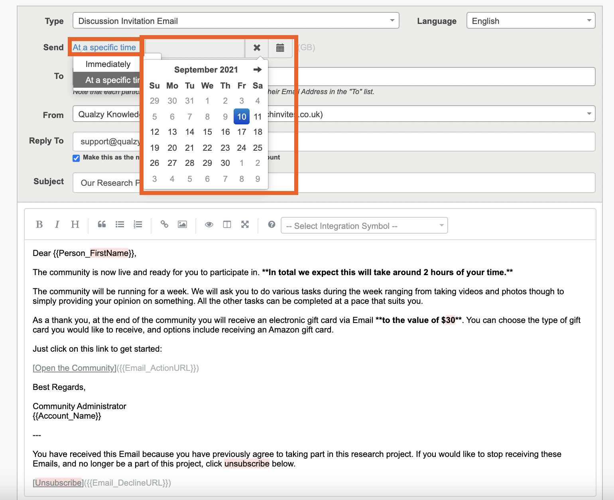Click the insert image icon
Viewport: 614px width, 500px height.
click(182, 224)
